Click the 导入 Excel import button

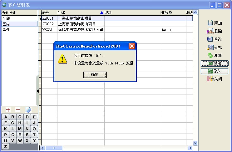click(x=214, y=71)
